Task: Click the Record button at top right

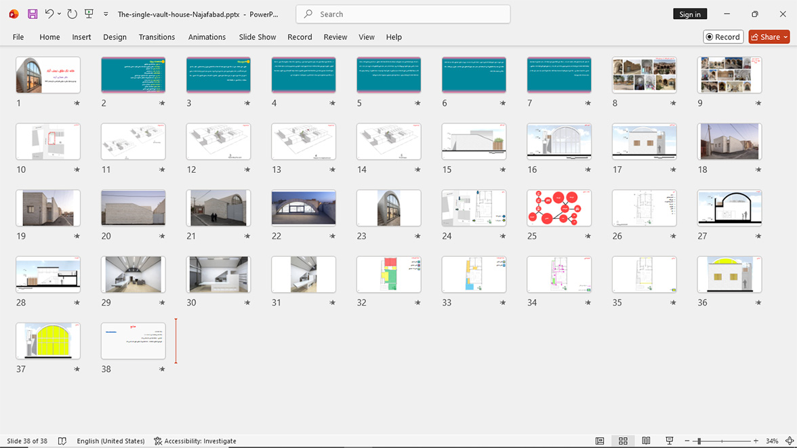Action: point(723,37)
